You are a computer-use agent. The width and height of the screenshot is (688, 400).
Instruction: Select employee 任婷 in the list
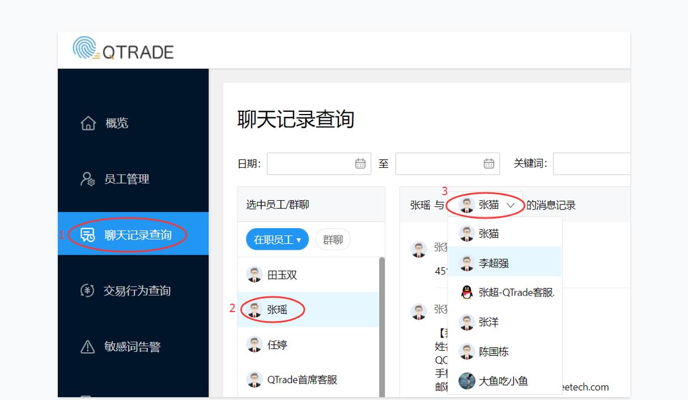click(x=308, y=344)
